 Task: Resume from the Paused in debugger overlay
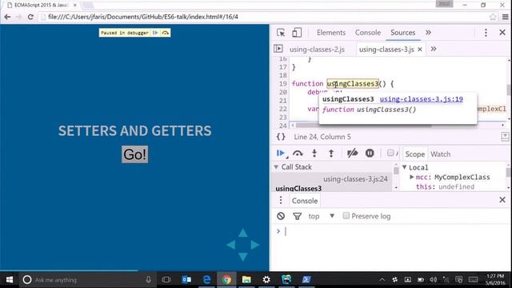(155, 33)
